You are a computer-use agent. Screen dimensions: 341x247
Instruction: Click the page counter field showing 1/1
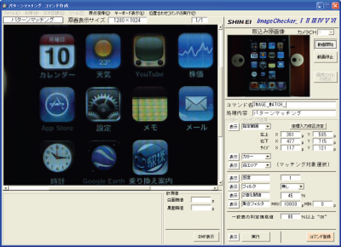tap(199, 21)
